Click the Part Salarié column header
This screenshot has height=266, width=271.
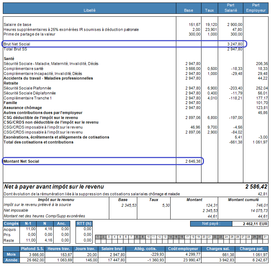coord(231,8)
